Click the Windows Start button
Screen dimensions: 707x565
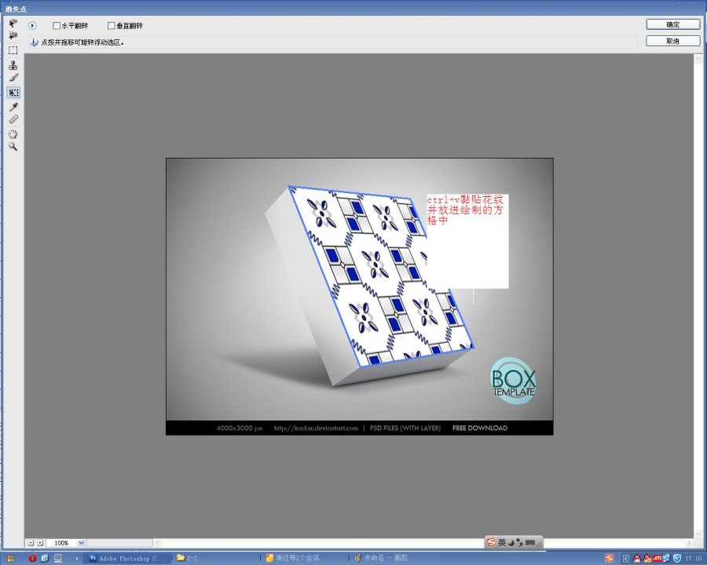click(10, 559)
